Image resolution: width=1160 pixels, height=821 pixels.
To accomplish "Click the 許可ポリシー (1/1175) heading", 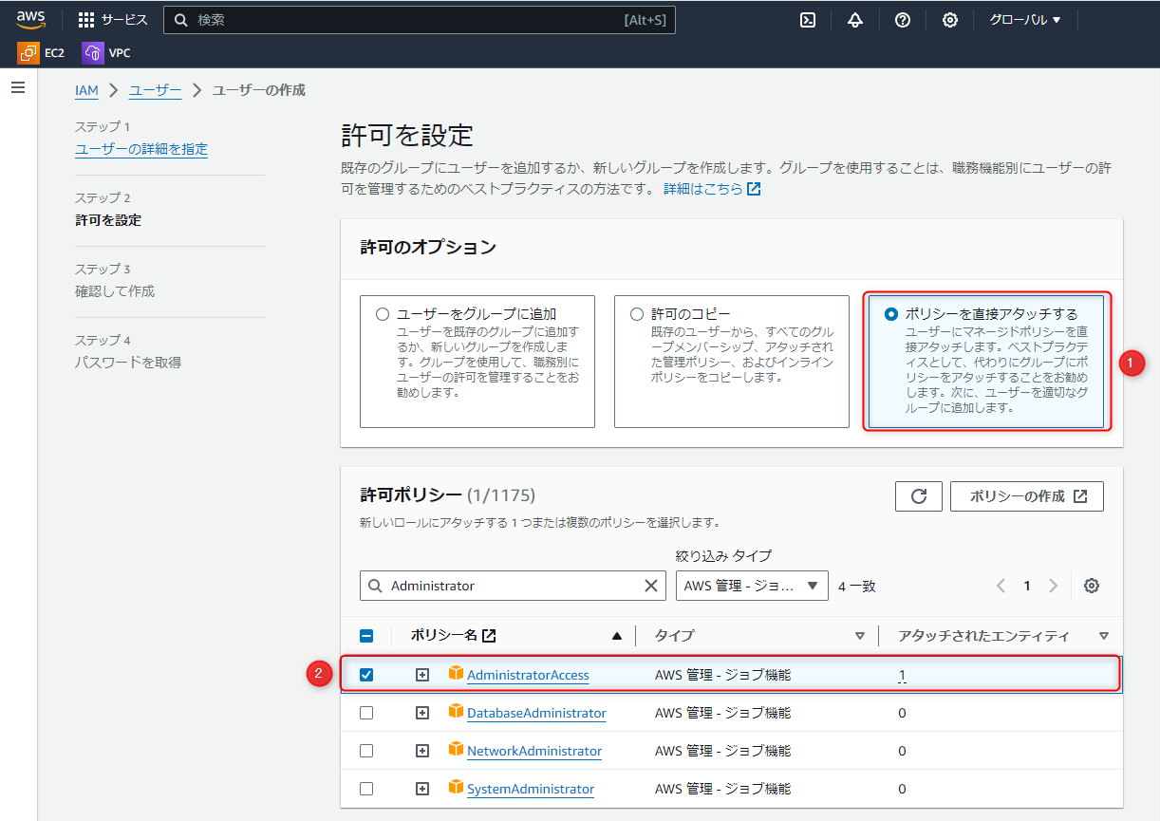I will tap(448, 494).
